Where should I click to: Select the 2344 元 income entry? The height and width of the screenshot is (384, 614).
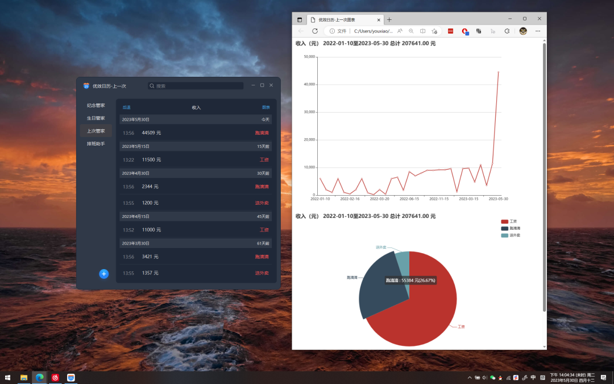(x=196, y=187)
